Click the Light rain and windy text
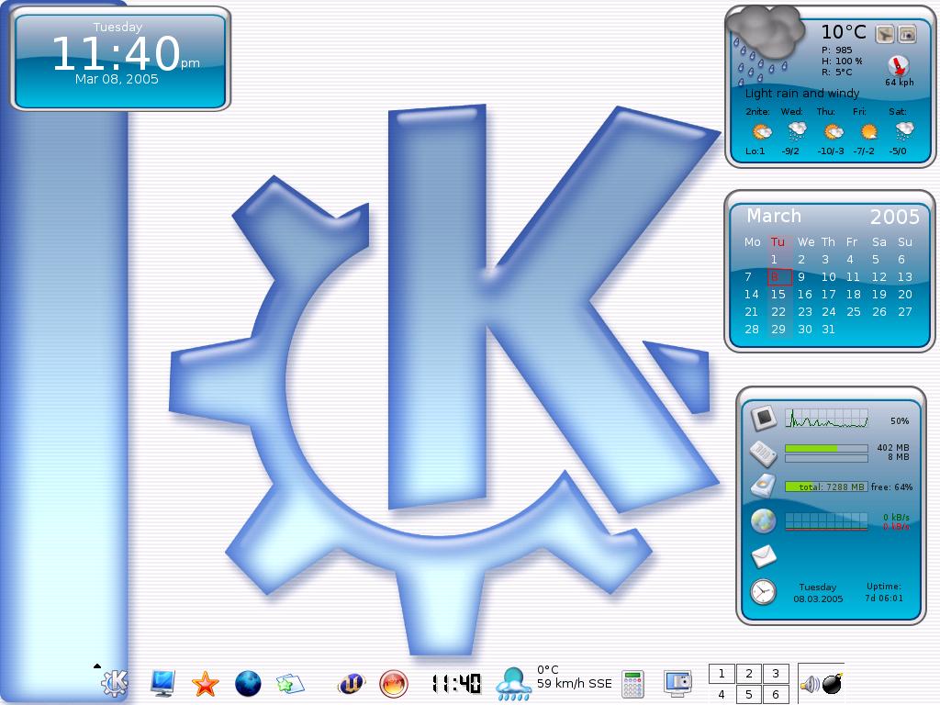 click(802, 94)
